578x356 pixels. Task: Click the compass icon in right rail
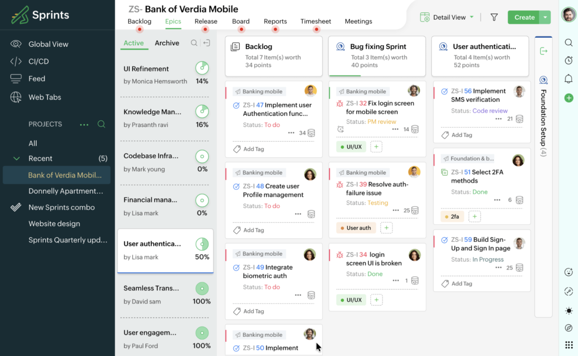point(569,328)
